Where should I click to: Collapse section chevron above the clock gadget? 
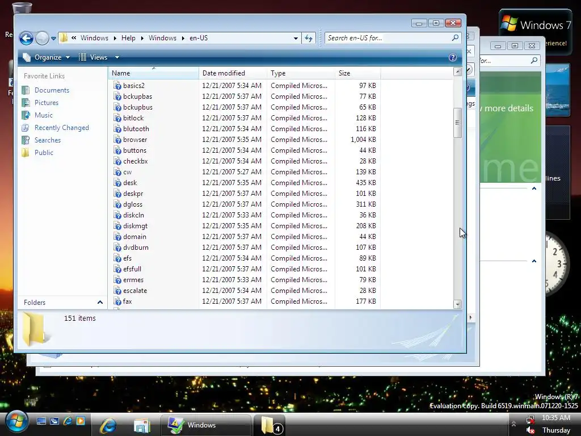pyautogui.click(x=534, y=188)
